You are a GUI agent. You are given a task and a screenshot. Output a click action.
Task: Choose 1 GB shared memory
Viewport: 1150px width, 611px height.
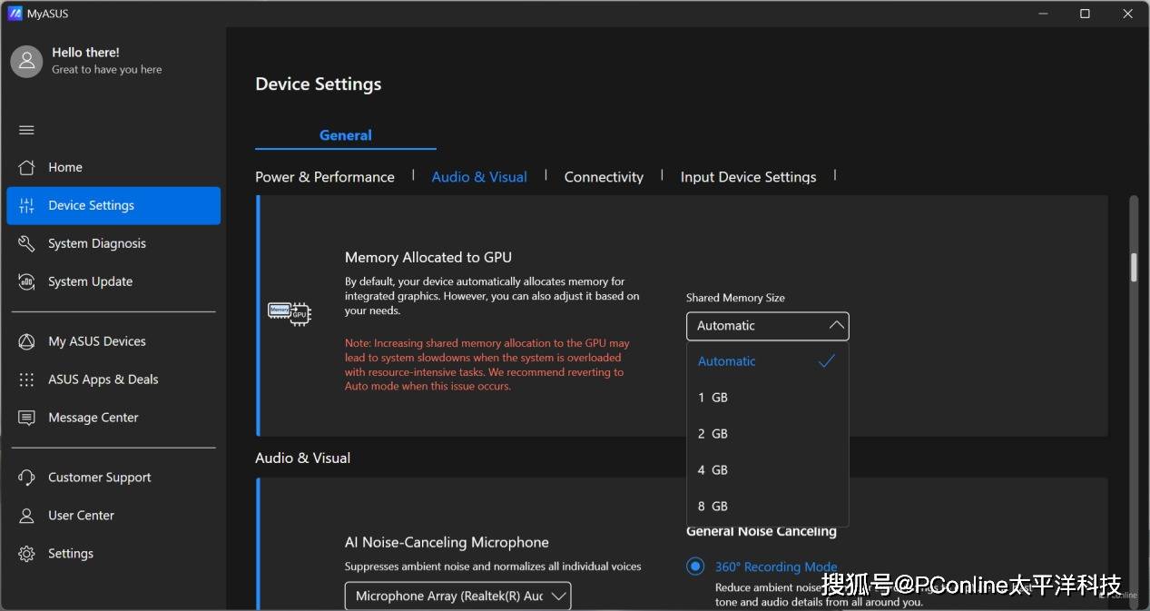coord(768,397)
